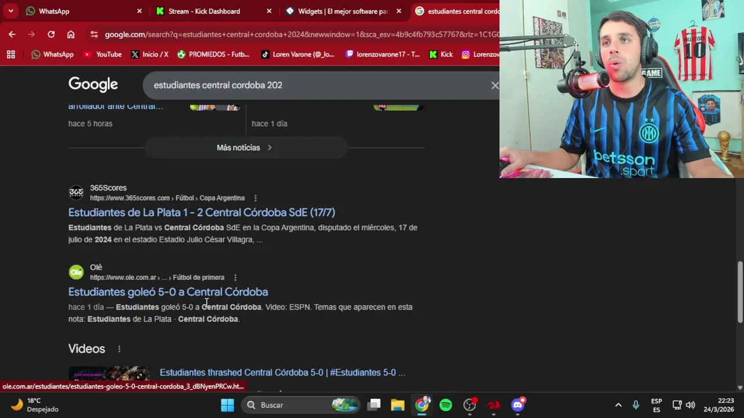The height and width of the screenshot is (418, 744).
Task: Open Chrome from the taskbar
Action: tap(422, 405)
